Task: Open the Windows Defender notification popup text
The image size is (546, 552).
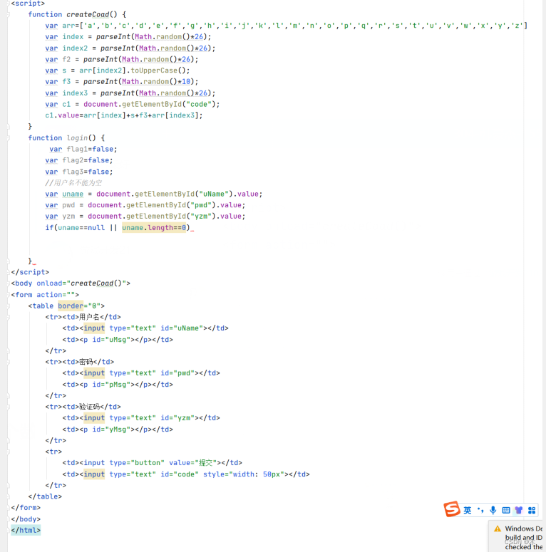Action: point(523,538)
